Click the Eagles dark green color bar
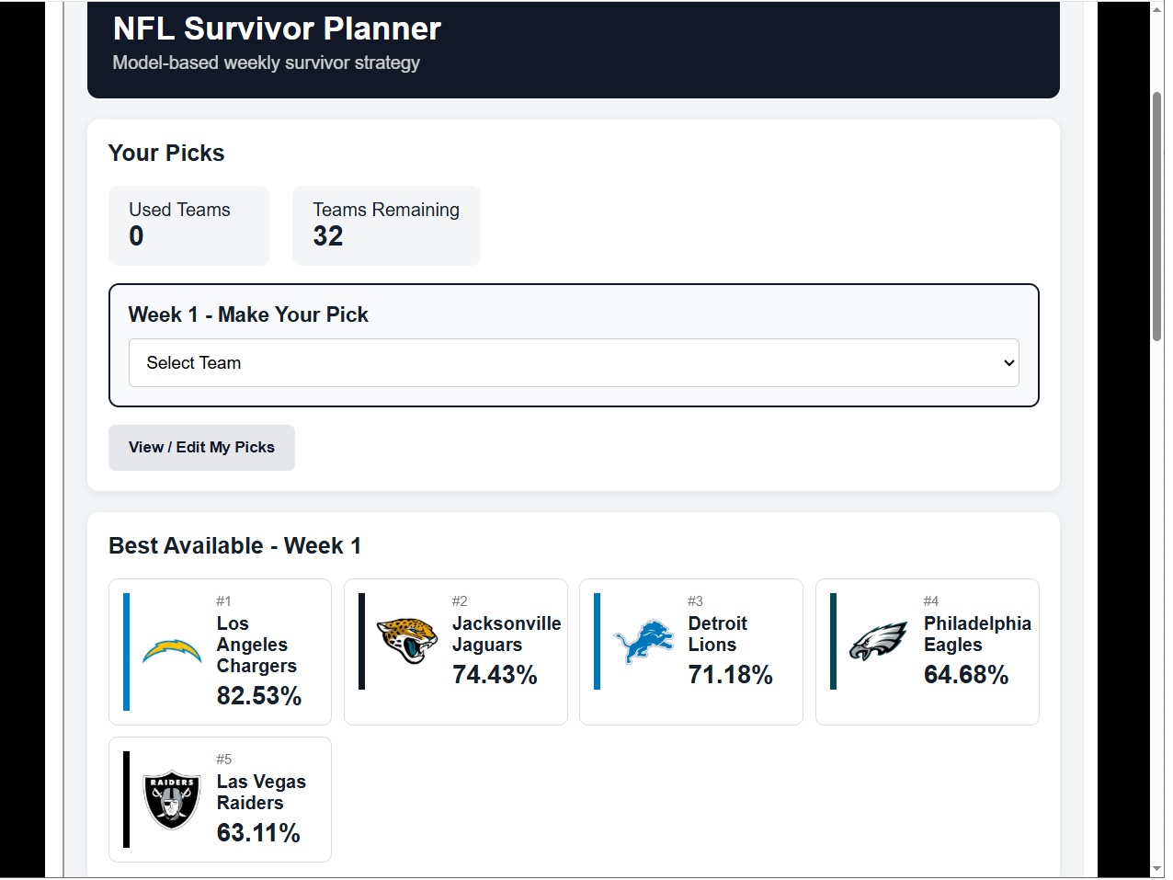Image resolution: width=1173 pixels, height=880 pixels. pyautogui.click(x=833, y=641)
